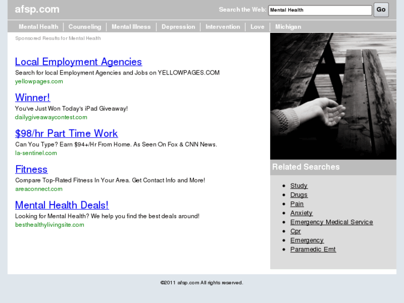The image size is (404, 303).
Task: Open the Love nav item
Action: [x=257, y=27]
